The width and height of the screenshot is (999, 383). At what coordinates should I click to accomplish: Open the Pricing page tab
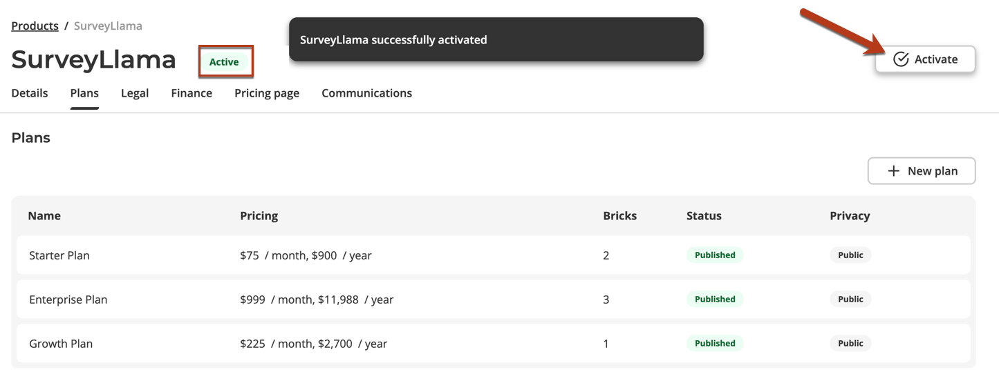267,93
